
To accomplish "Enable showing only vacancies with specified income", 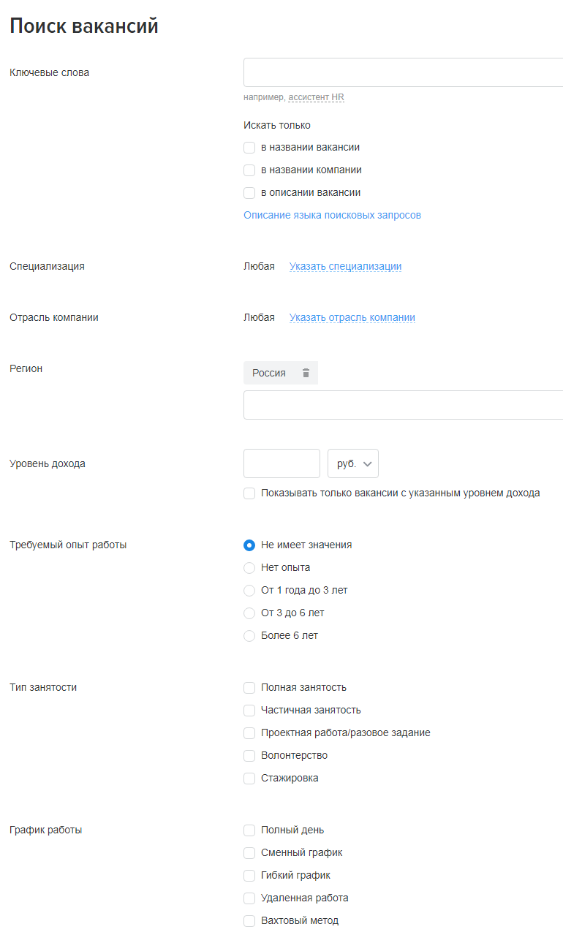I will pyautogui.click(x=249, y=493).
